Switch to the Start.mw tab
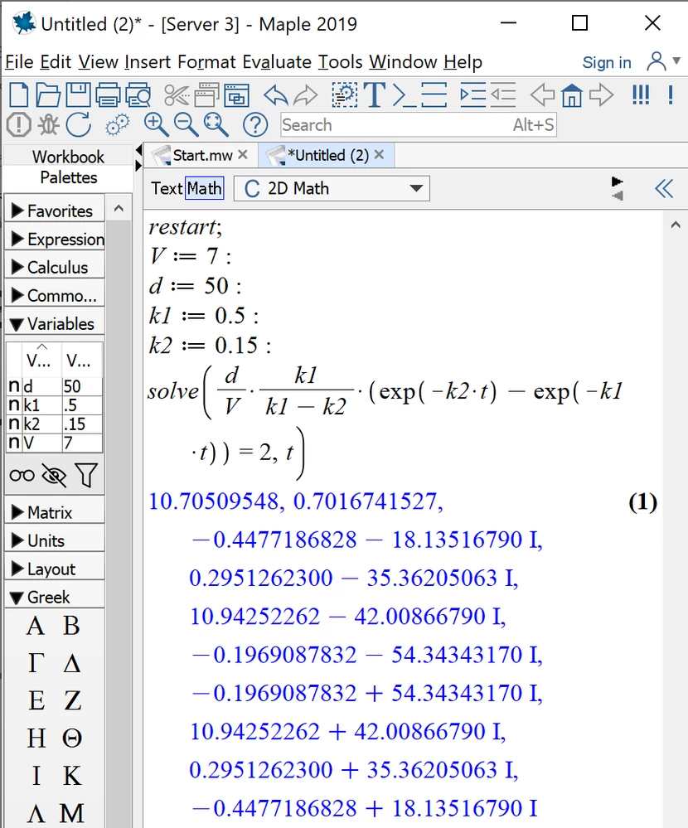This screenshot has height=828, width=688. pos(202,155)
